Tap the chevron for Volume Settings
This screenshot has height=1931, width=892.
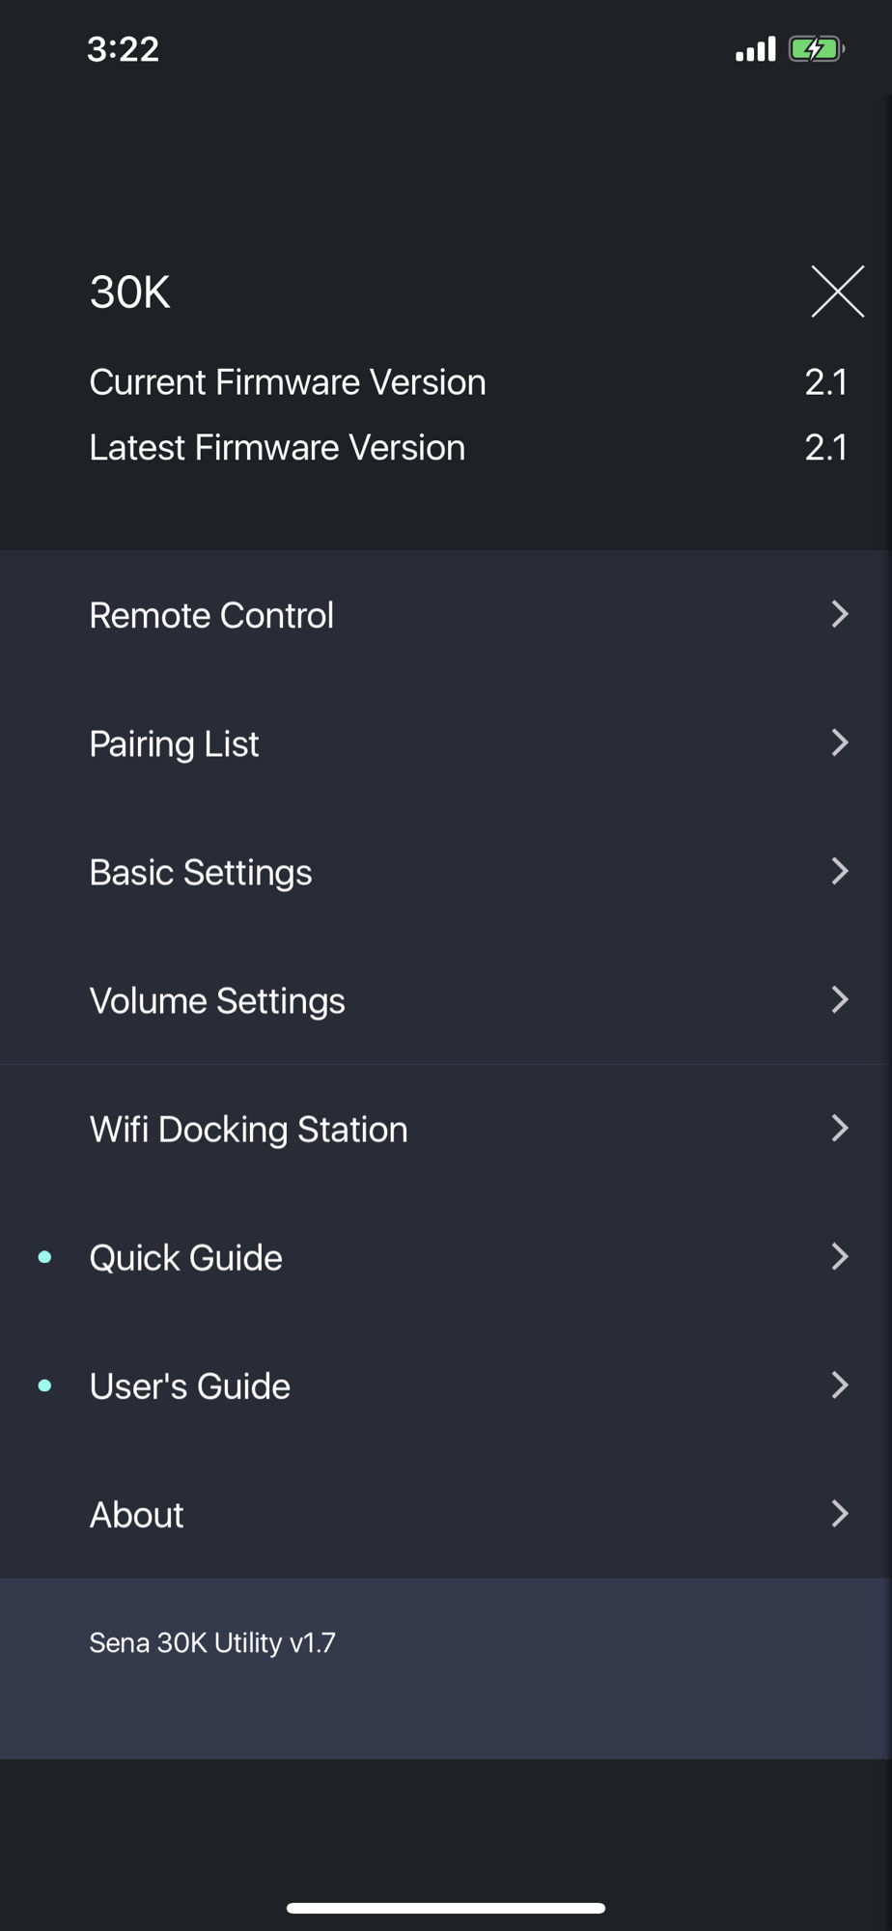point(840,999)
